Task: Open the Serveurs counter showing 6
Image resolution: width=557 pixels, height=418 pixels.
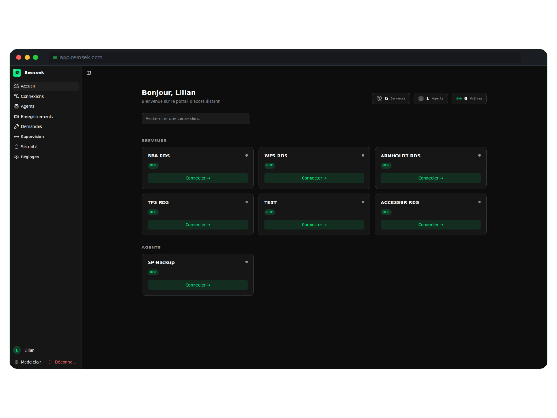Action: [391, 98]
